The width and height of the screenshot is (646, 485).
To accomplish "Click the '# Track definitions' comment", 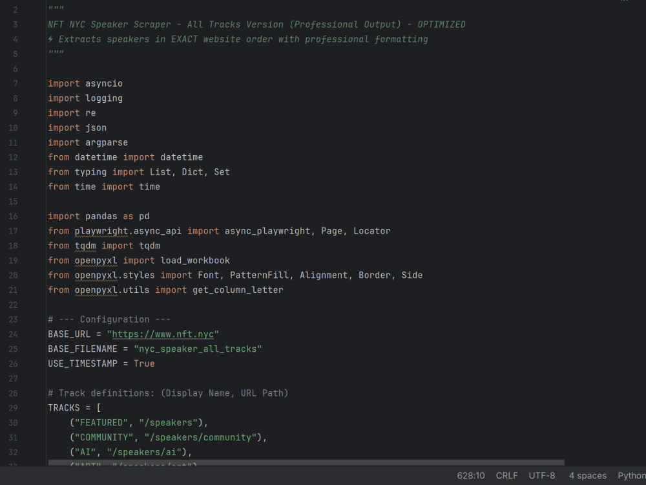I will point(168,393).
